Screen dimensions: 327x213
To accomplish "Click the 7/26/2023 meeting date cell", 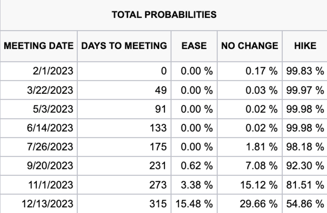I will click(50, 147).
